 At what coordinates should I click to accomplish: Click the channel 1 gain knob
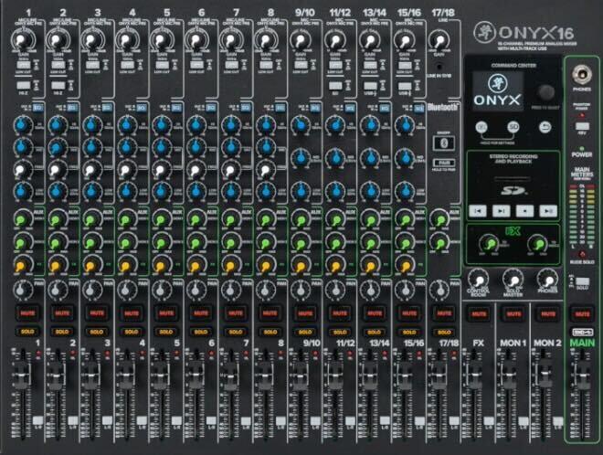point(22,39)
